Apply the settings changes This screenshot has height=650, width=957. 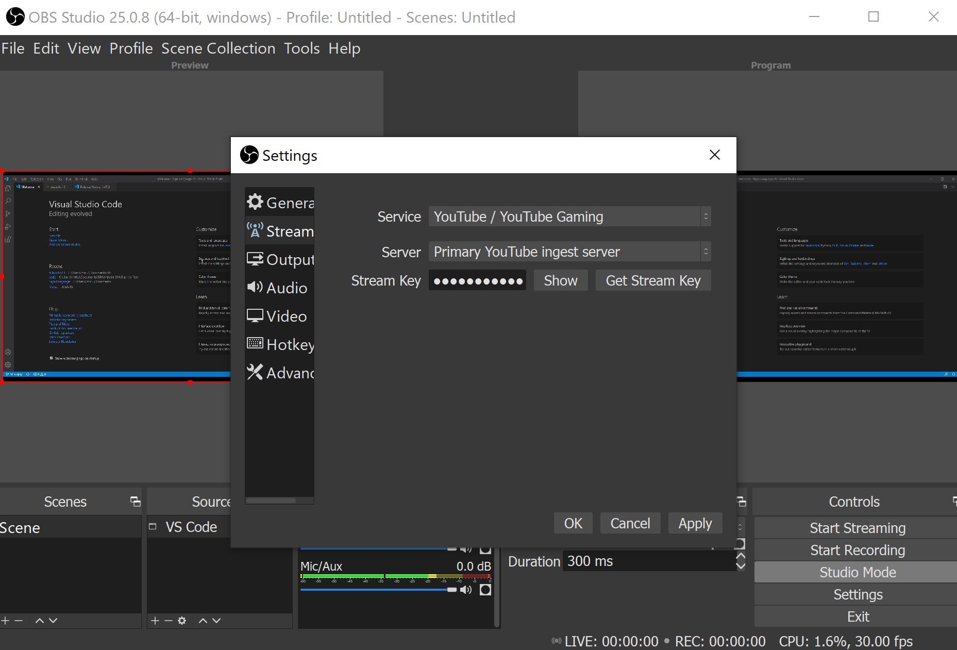click(x=695, y=523)
